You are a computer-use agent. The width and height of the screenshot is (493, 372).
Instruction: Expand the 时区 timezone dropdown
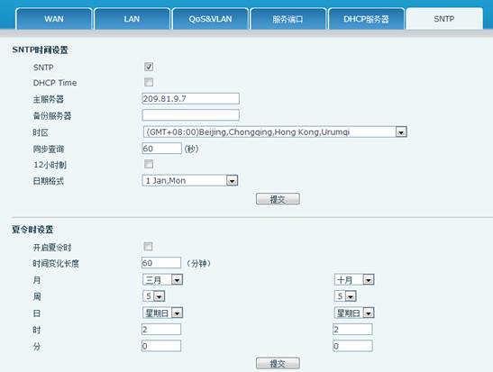click(275, 132)
